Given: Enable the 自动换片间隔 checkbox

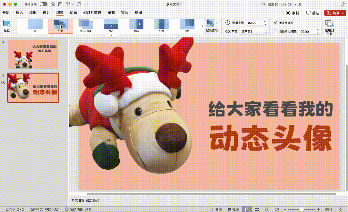Looking at the screenshot, I should [275, 32].
